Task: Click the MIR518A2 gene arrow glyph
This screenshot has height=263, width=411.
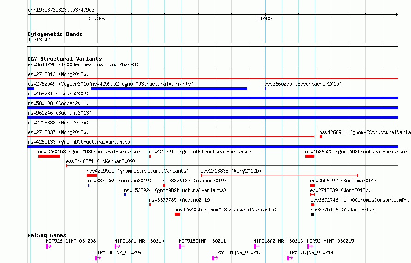Action: 257,246
